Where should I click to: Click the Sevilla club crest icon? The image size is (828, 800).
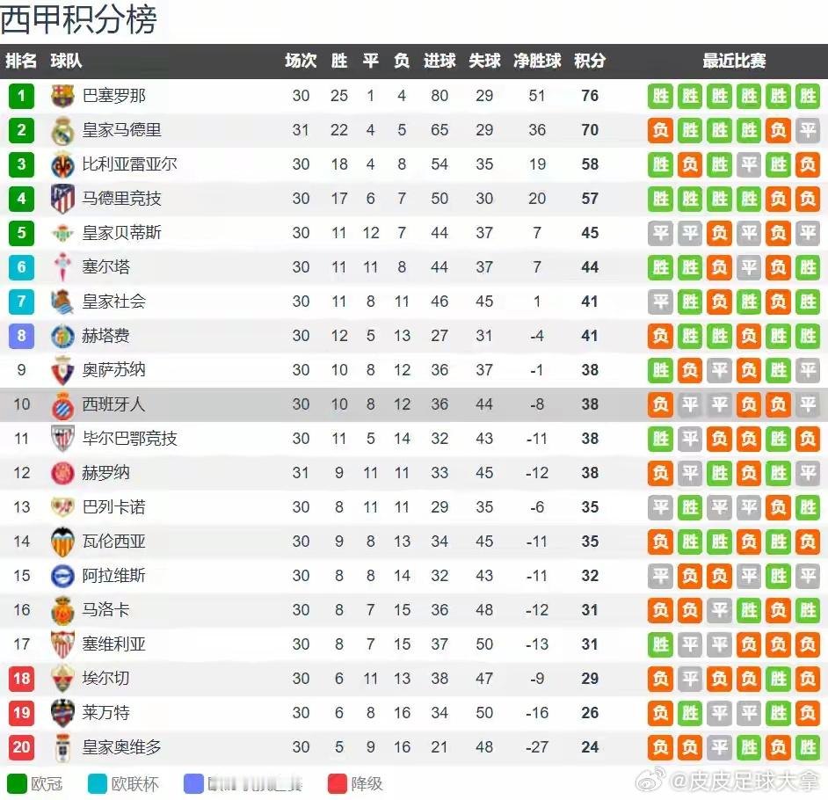pos(62,644)
